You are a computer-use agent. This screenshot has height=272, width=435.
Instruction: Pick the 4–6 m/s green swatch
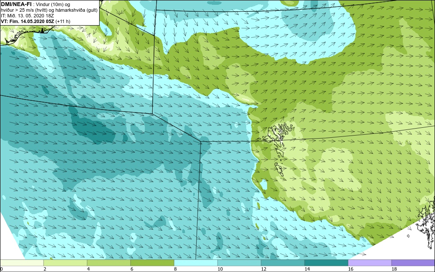[109, 262]
